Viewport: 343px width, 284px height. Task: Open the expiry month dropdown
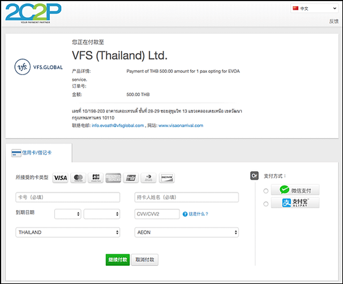pyautogui.click(x=68, y=214)
